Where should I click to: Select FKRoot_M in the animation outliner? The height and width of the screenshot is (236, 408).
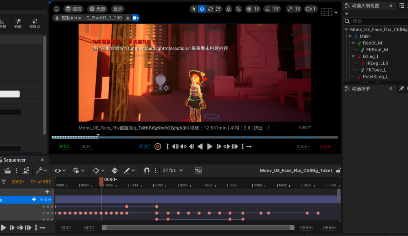tap(377, 50)
